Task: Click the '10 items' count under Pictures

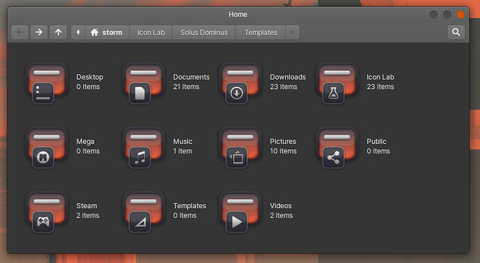Action: coord(283,151)
